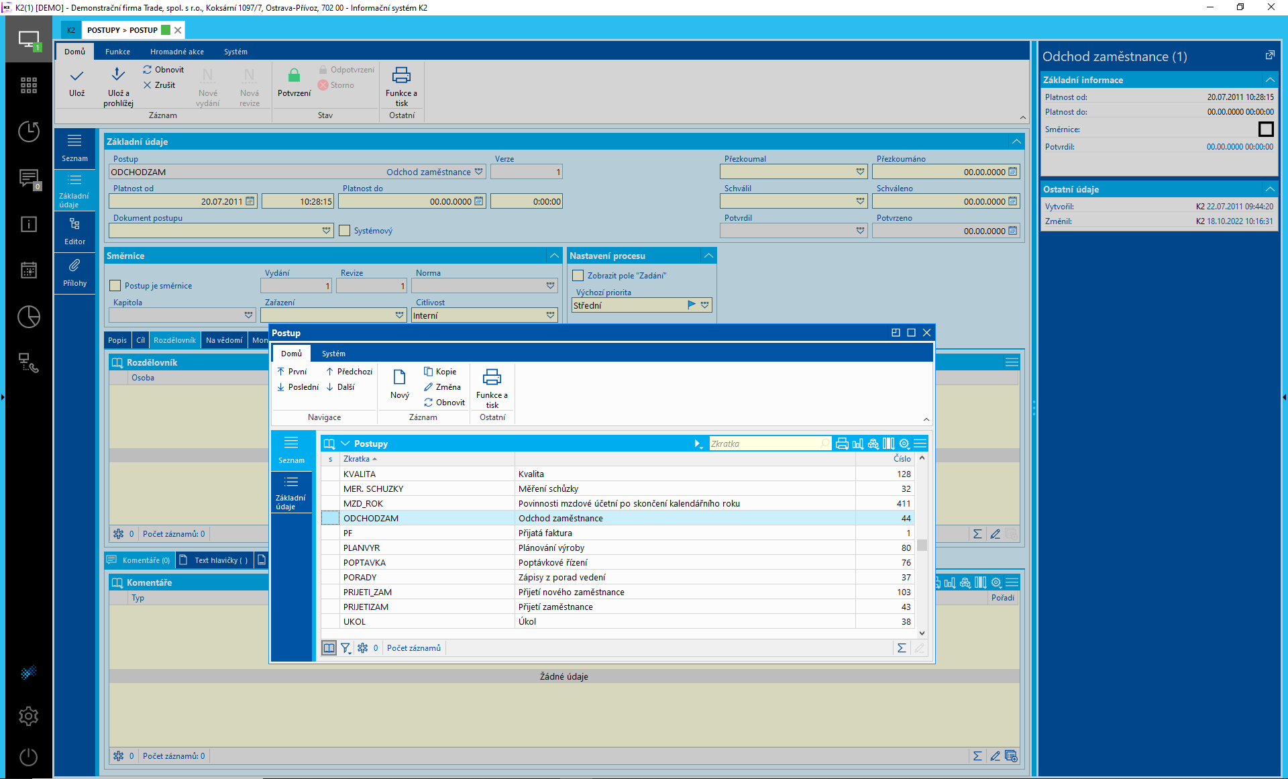Click the Zkratka search field

(x=765, y=444)
